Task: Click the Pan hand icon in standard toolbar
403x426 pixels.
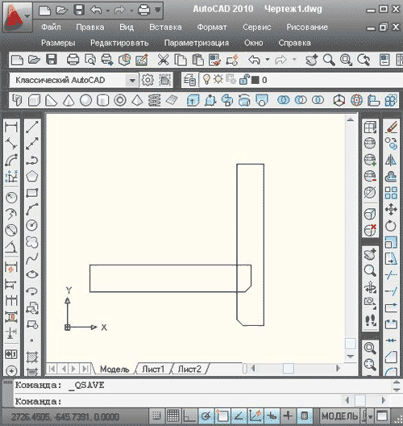Action: (x=312, y=60)
